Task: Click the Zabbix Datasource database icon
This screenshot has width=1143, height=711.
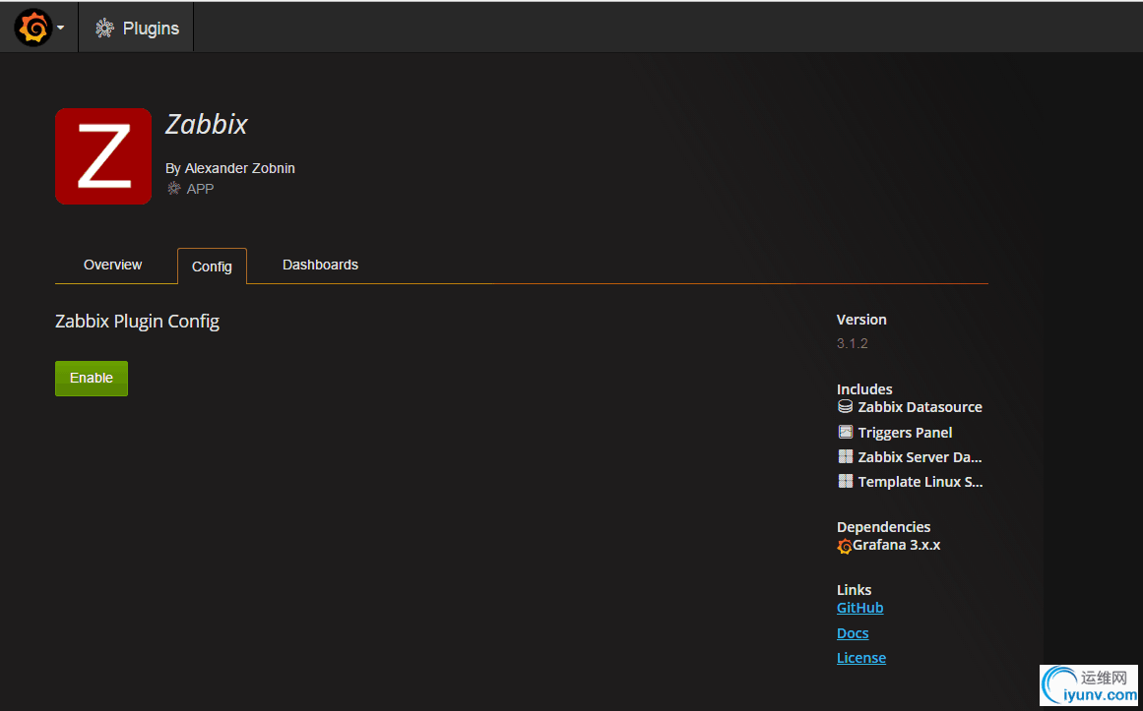Action: (846, 406)
